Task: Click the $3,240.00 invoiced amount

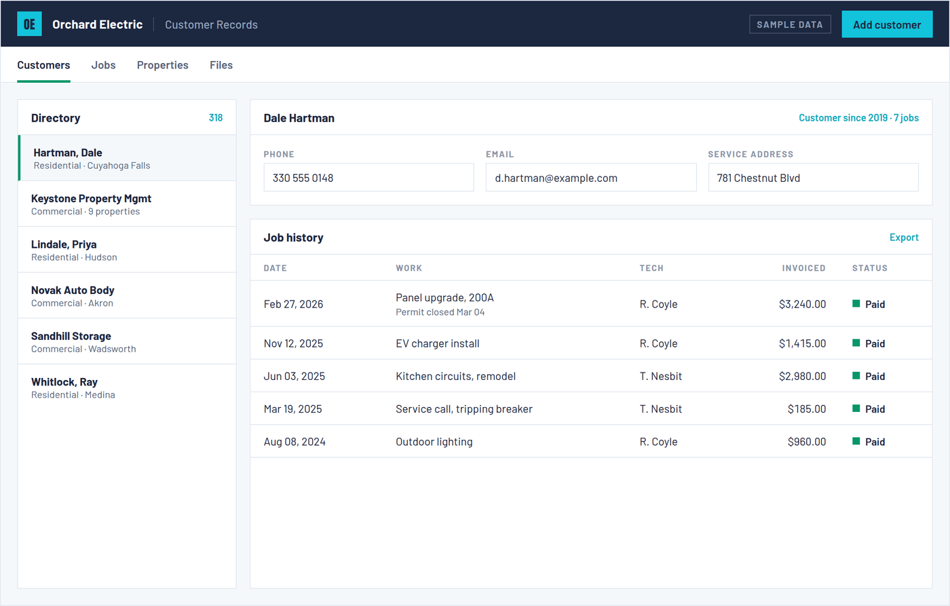Action: pos(803,304)
